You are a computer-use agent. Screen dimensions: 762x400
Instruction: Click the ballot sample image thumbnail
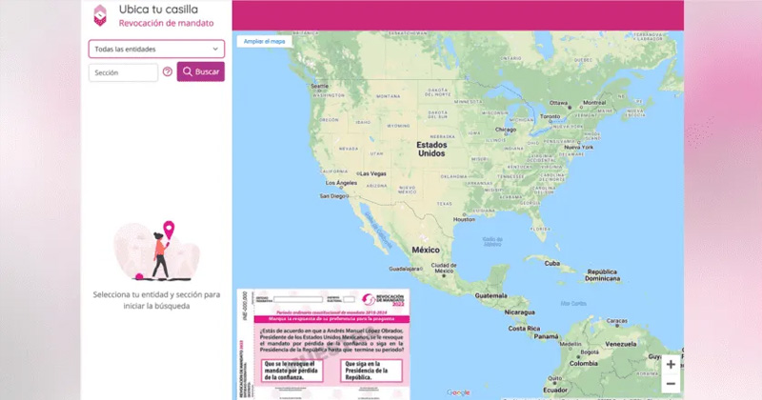click(323, 344)
